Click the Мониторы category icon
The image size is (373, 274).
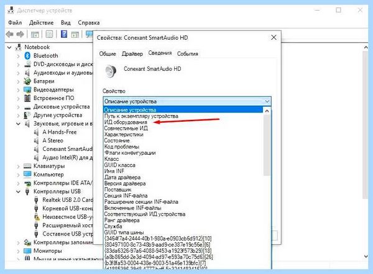tap(27, 250)
